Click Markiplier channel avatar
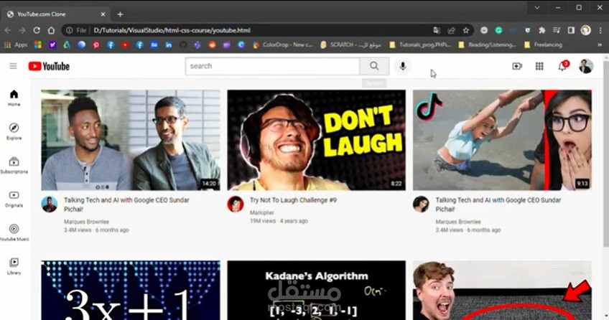This screenshot has height=320, width=609. [236, 204]
